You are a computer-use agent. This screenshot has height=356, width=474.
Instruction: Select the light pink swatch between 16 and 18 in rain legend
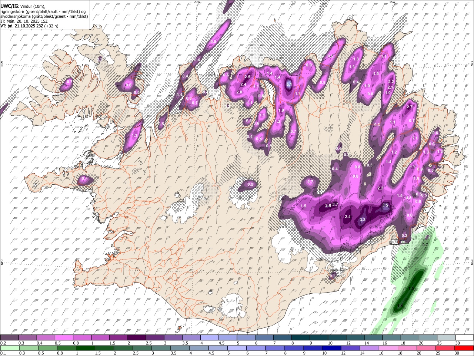click(x=388, y=348)
